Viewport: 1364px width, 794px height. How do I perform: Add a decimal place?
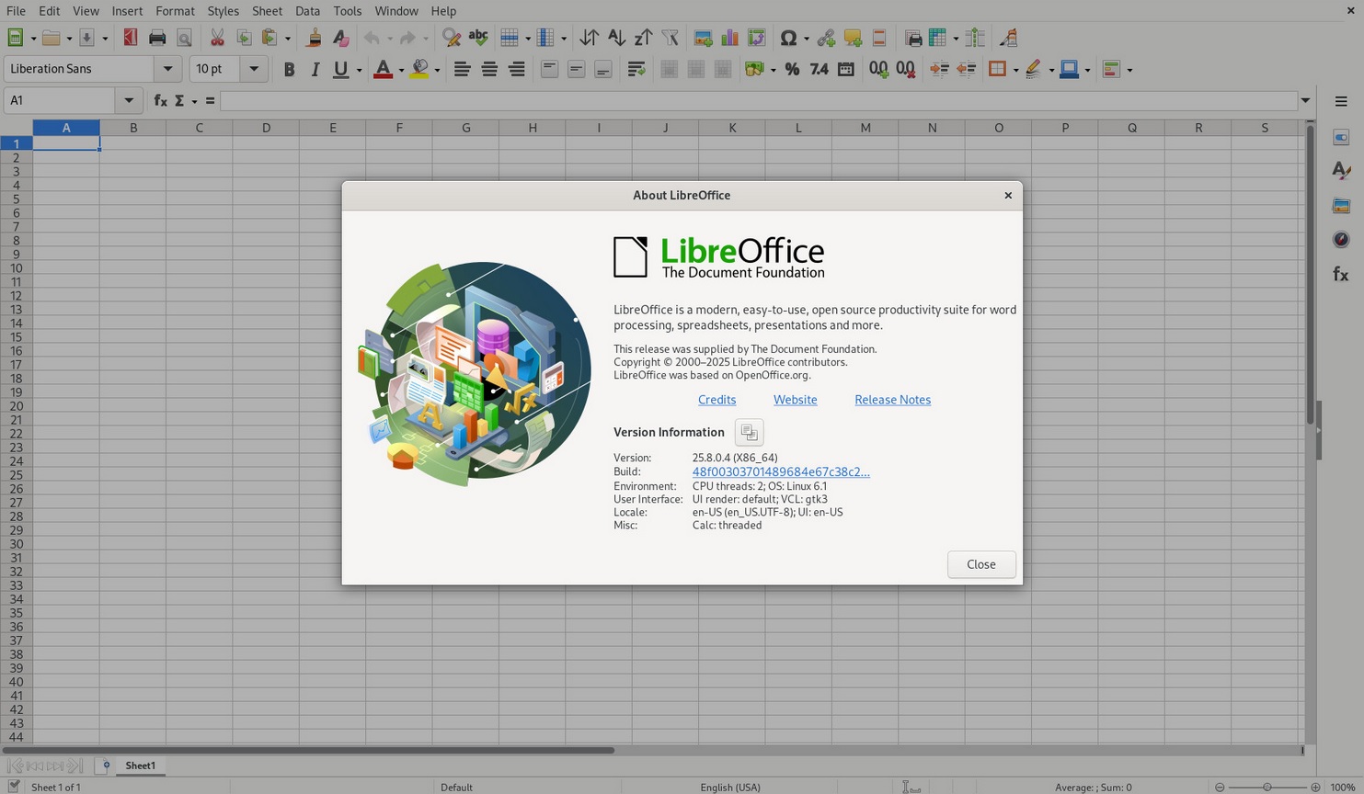point(878,69)
